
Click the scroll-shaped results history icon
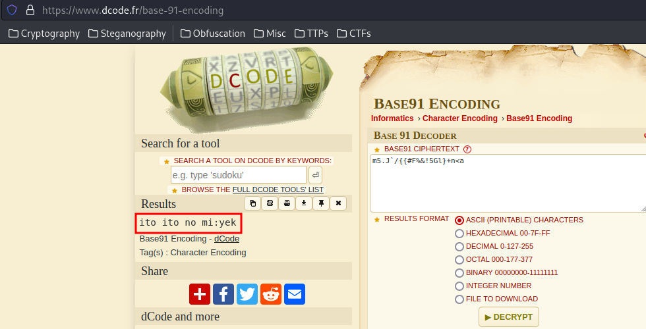click(270, 203)
